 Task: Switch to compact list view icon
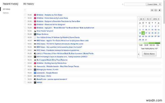tap(152, 10)
